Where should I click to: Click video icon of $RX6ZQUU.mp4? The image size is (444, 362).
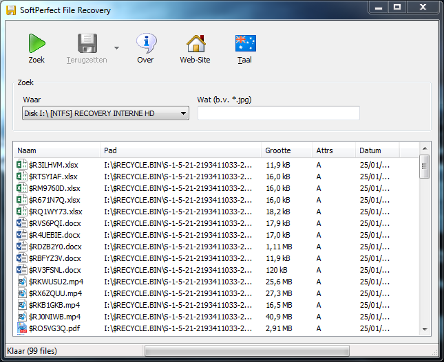22,293
